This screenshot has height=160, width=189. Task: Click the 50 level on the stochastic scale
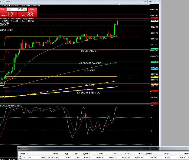pos(152,131)
